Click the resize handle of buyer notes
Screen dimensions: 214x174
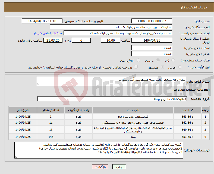pyautogui.click(x=16, y=157)
